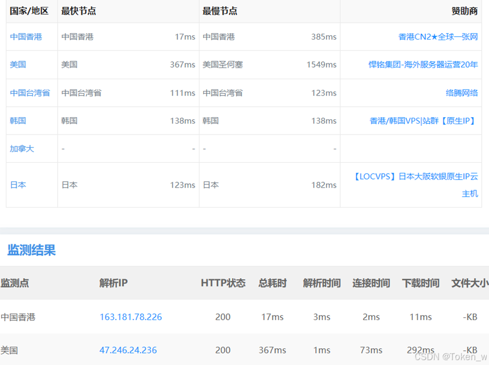
Task: Select the 182ms slowest Japan value
Action: (x=324, y=185)
